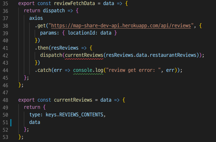
Task: Open the herokuapp API reviews URL link
Action: pos(121,26)
